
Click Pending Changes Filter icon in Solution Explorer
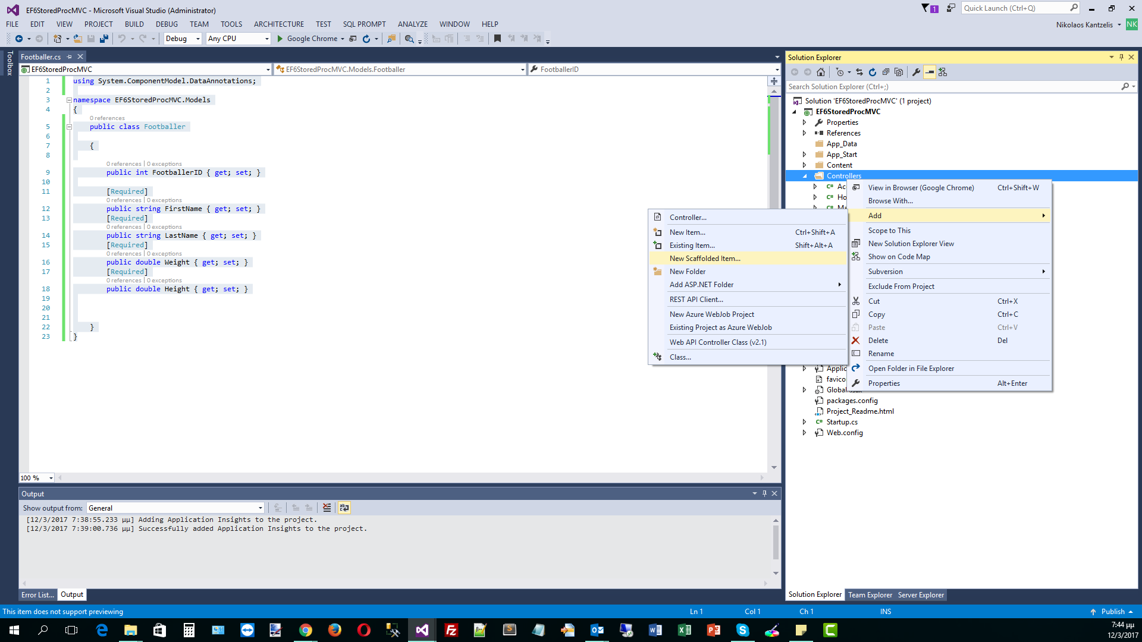(839, 72)
